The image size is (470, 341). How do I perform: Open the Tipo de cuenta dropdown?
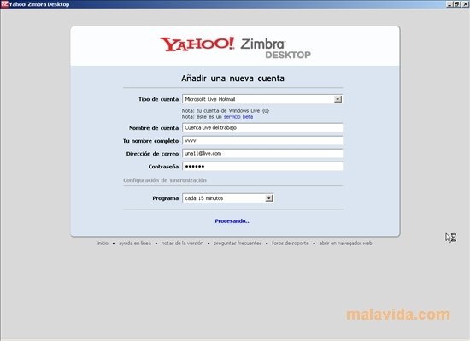coord(262,99)
